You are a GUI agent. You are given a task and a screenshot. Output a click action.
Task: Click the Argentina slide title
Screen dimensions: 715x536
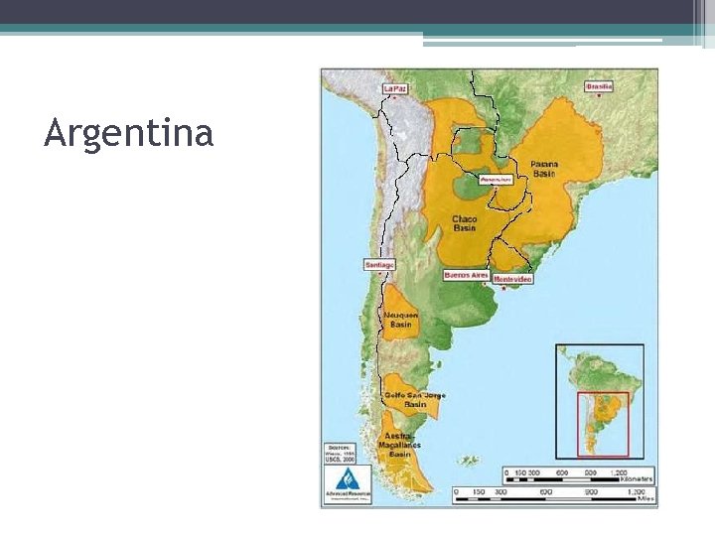click(x=128, y=133)
